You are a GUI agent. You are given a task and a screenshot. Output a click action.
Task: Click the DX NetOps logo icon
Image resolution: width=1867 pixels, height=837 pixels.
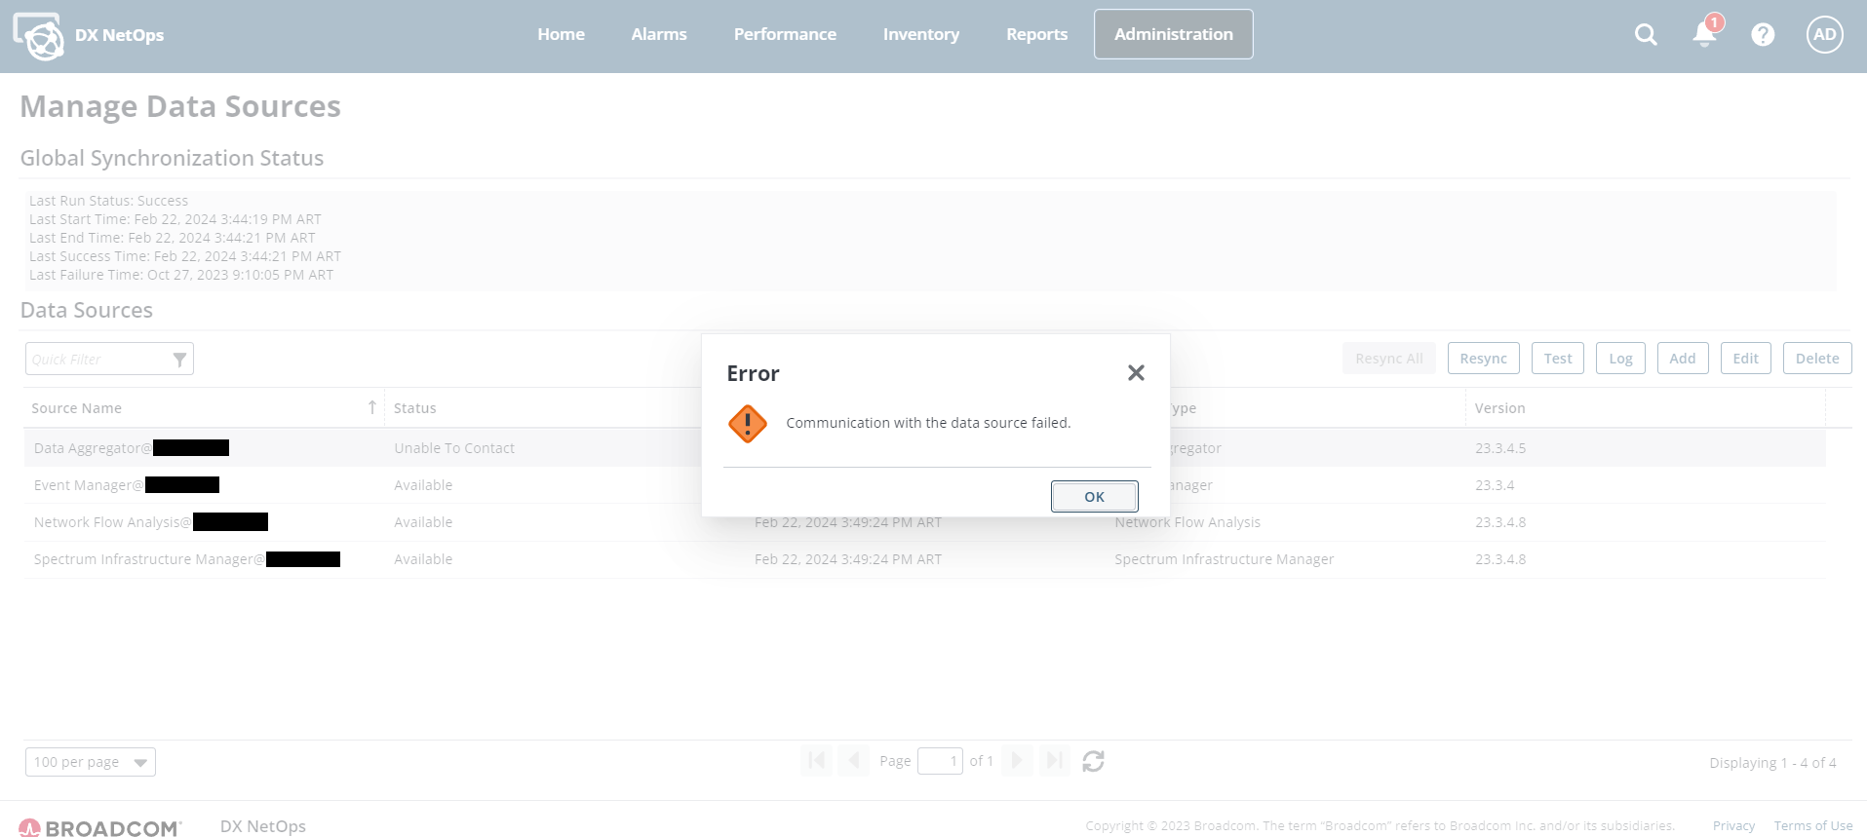pos(38,36)
